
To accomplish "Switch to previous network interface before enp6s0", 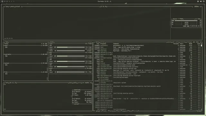I will click(83, 83).
